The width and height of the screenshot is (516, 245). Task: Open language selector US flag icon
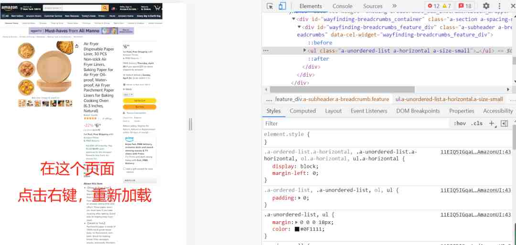[114, 8]
